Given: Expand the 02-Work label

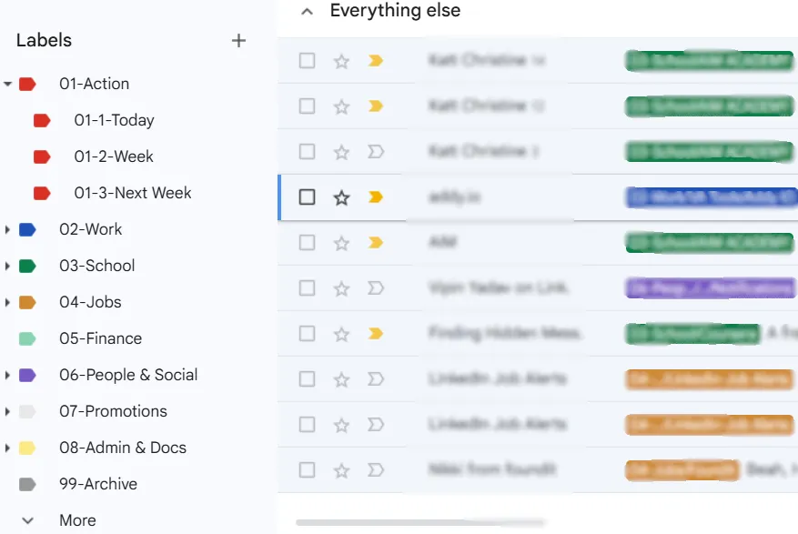Looking at the screenshot, I should click(7, 230).
